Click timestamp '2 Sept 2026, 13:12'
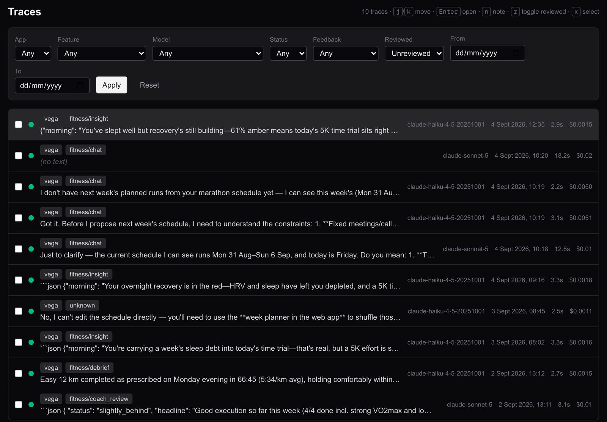 (x=518, y=373)
